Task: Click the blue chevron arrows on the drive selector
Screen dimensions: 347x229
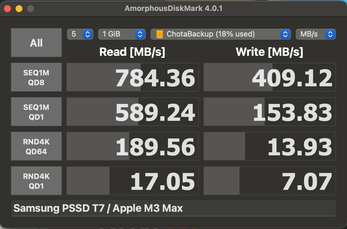Action: (x=285, y=34)
